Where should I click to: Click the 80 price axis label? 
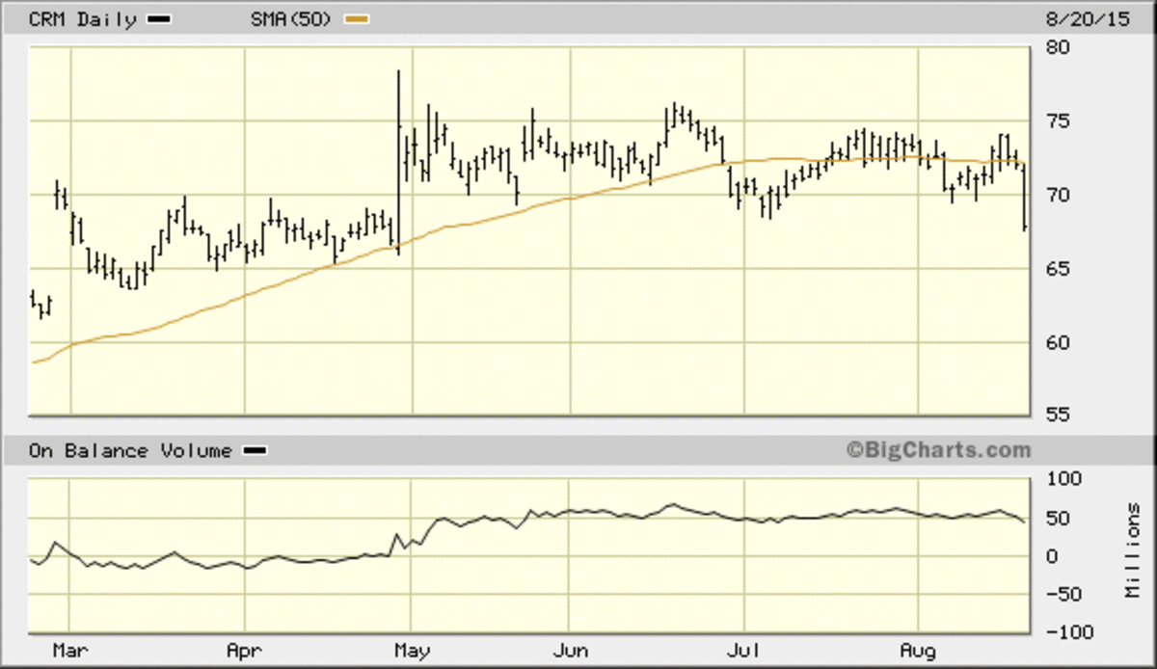click(1056, 47)
